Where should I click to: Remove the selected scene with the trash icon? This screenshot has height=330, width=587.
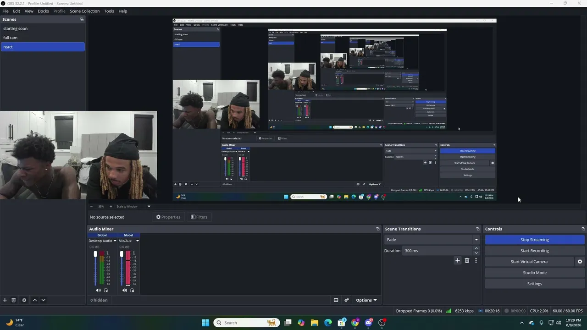[x=14, y=300]
